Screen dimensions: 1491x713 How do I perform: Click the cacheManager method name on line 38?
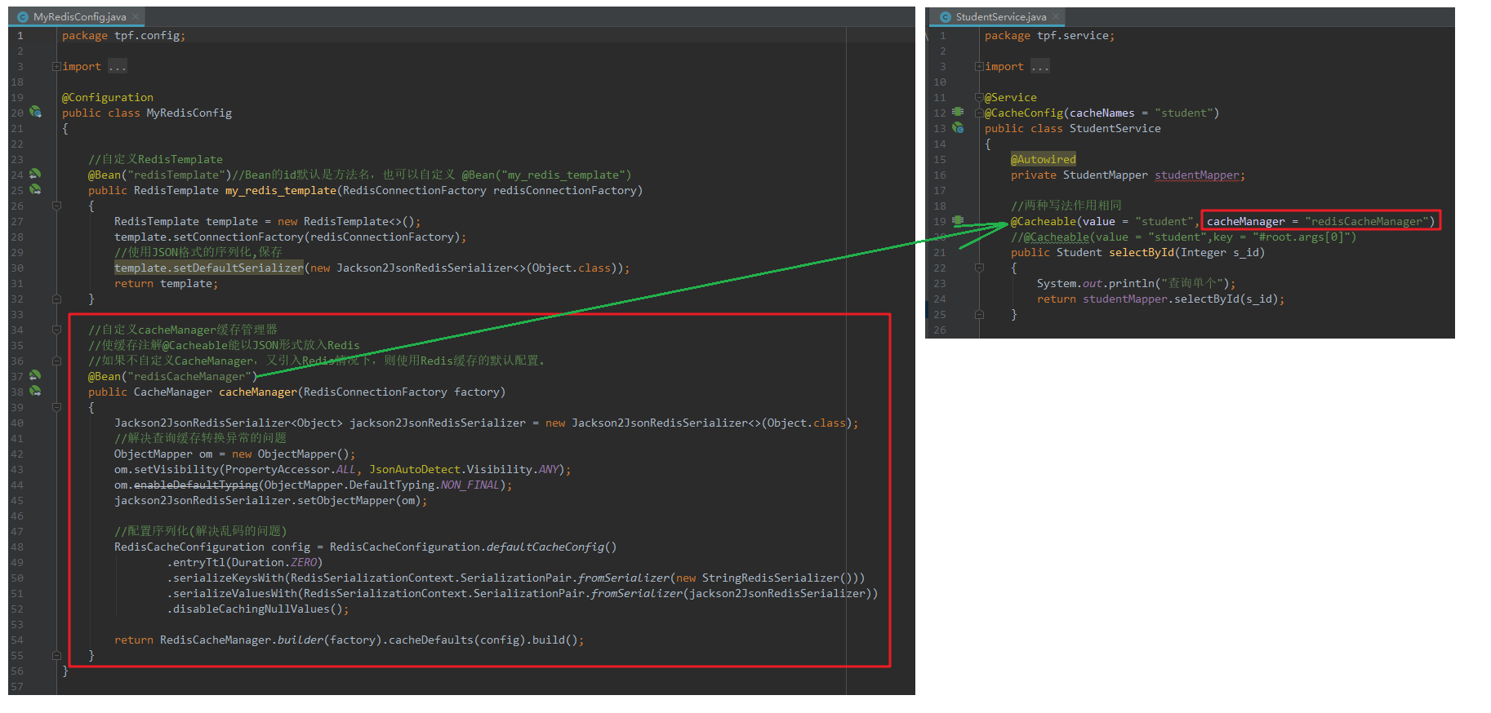[x=258, y=392]
